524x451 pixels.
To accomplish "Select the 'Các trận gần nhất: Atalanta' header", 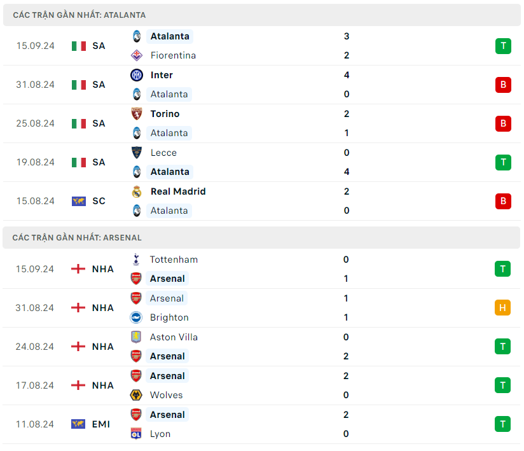I will click(79, 15).
